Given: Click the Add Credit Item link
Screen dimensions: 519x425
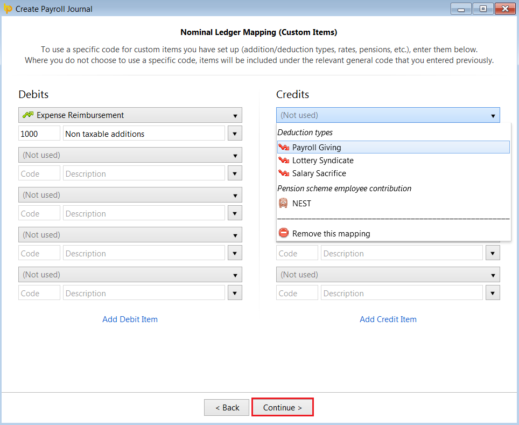Looking at the screenshot, I should (x=388, y=319).
